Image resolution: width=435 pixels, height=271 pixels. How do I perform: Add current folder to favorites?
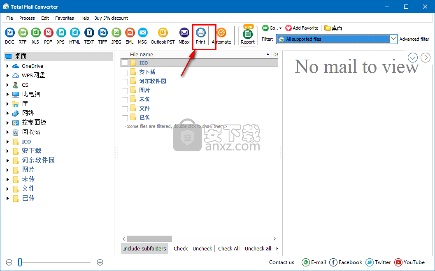(x=302, y=28)
